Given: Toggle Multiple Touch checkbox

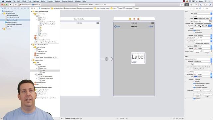Looking at the screenshot, I should (194, 69).
